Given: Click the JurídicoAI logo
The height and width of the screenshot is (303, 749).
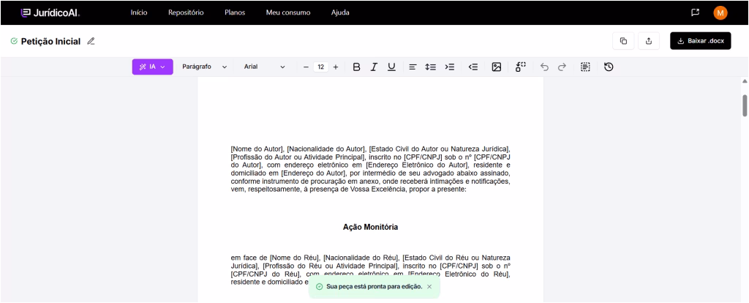Looking at the screenshot, I should click(50, 13).
